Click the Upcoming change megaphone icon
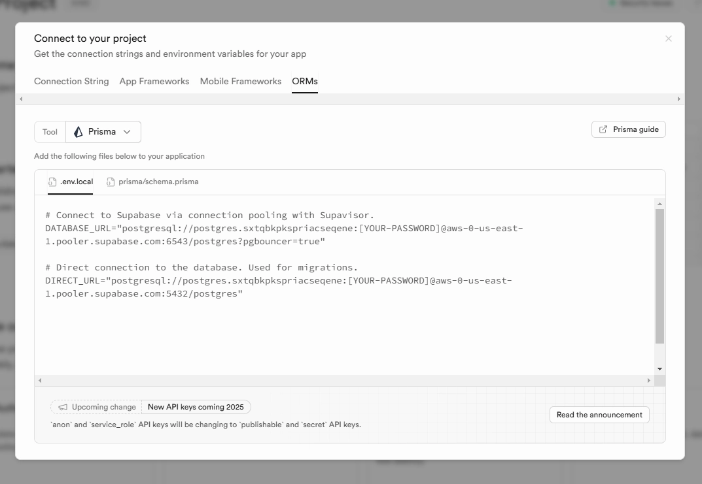 coord(63,407)
